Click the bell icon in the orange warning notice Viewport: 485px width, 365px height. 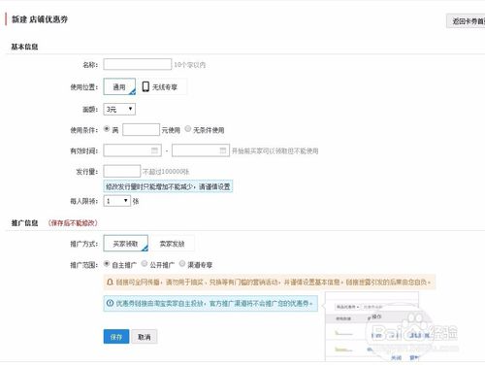click(110, 282)
